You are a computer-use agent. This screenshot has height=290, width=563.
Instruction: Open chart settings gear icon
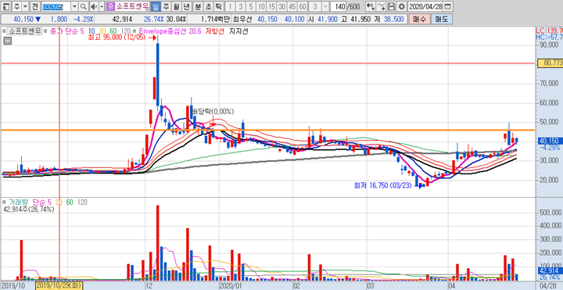click(402, 6)
